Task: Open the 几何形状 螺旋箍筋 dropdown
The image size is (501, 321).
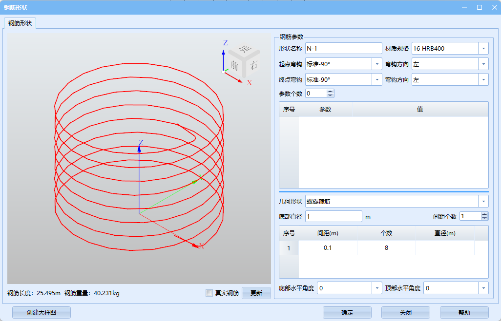Action: 483,201
